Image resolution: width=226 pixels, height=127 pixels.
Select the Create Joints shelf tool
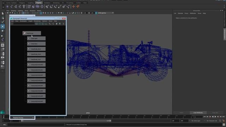(12, 6)
